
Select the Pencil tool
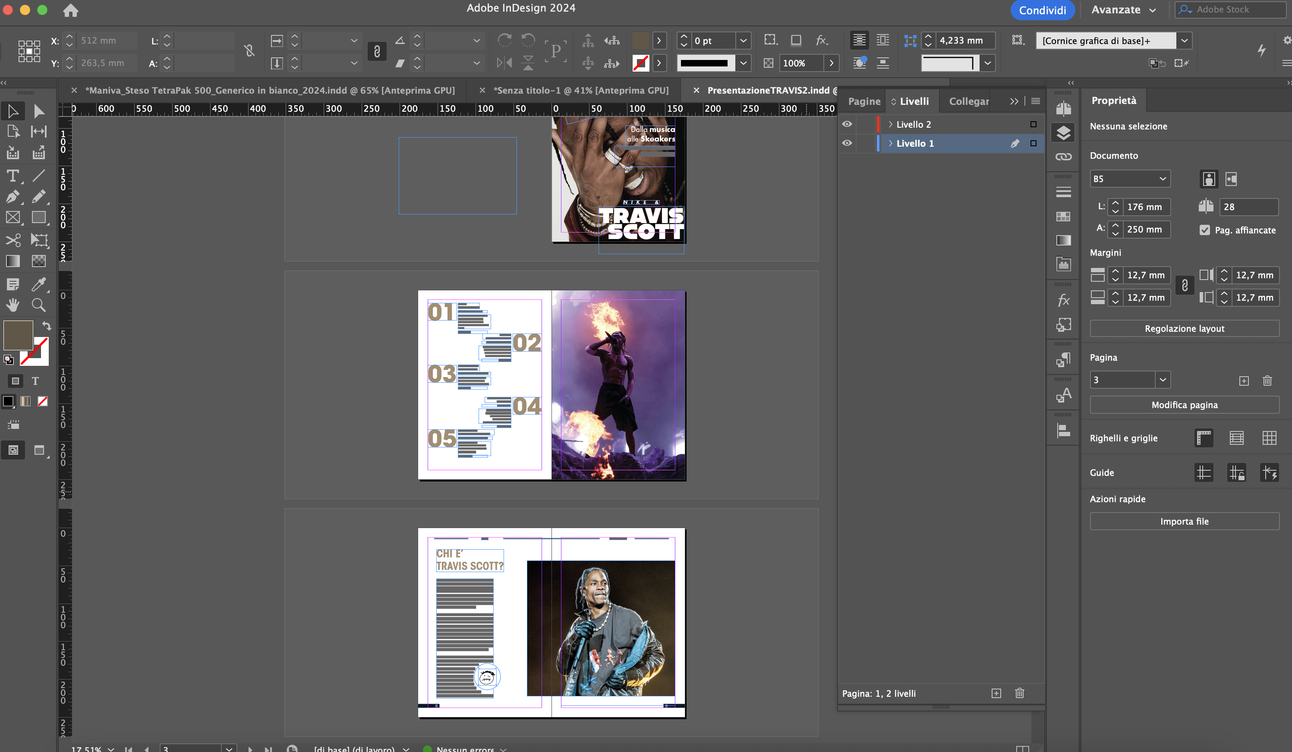(x=39, y=196)
